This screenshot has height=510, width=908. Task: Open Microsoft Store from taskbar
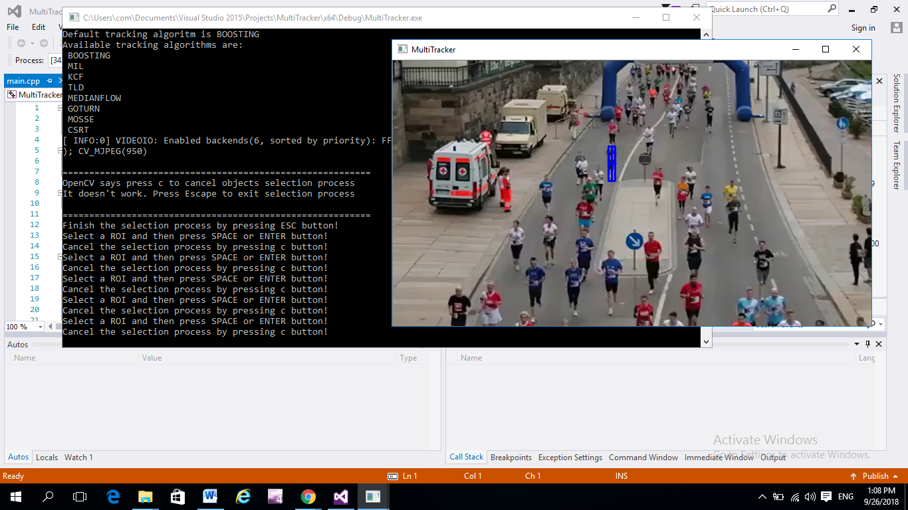[177, 496]
